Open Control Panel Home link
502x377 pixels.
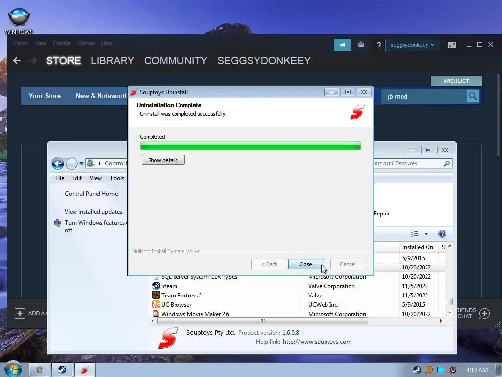point(91,194)
